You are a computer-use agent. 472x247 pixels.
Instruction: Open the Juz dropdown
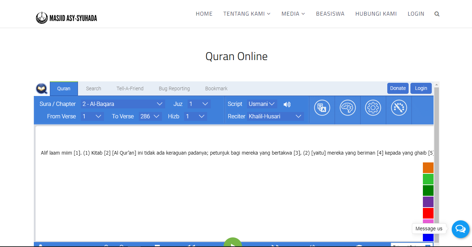pyautogui.click(x=199, y=104)
